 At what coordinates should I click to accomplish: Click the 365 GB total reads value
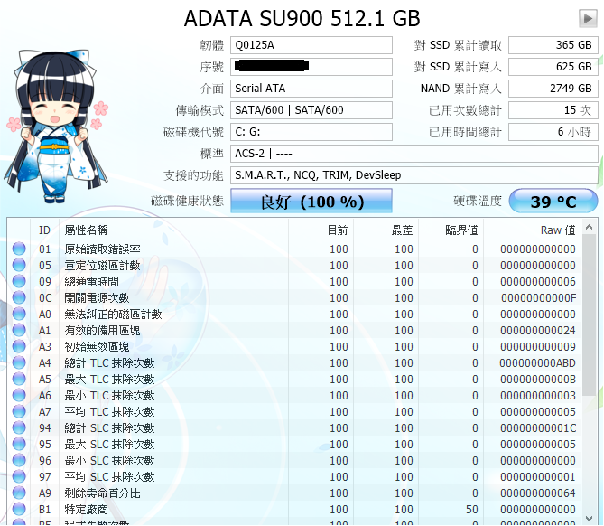553,45
